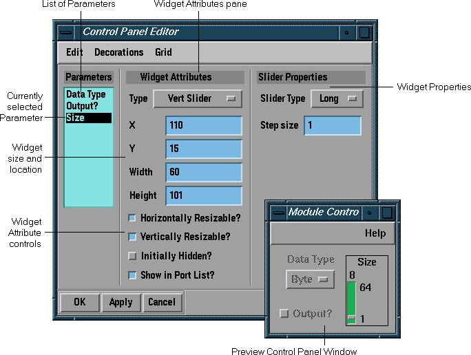Open the Edit menu
Image resolution: width=471 pixels, height=355 pixels.
click(74, 52)
